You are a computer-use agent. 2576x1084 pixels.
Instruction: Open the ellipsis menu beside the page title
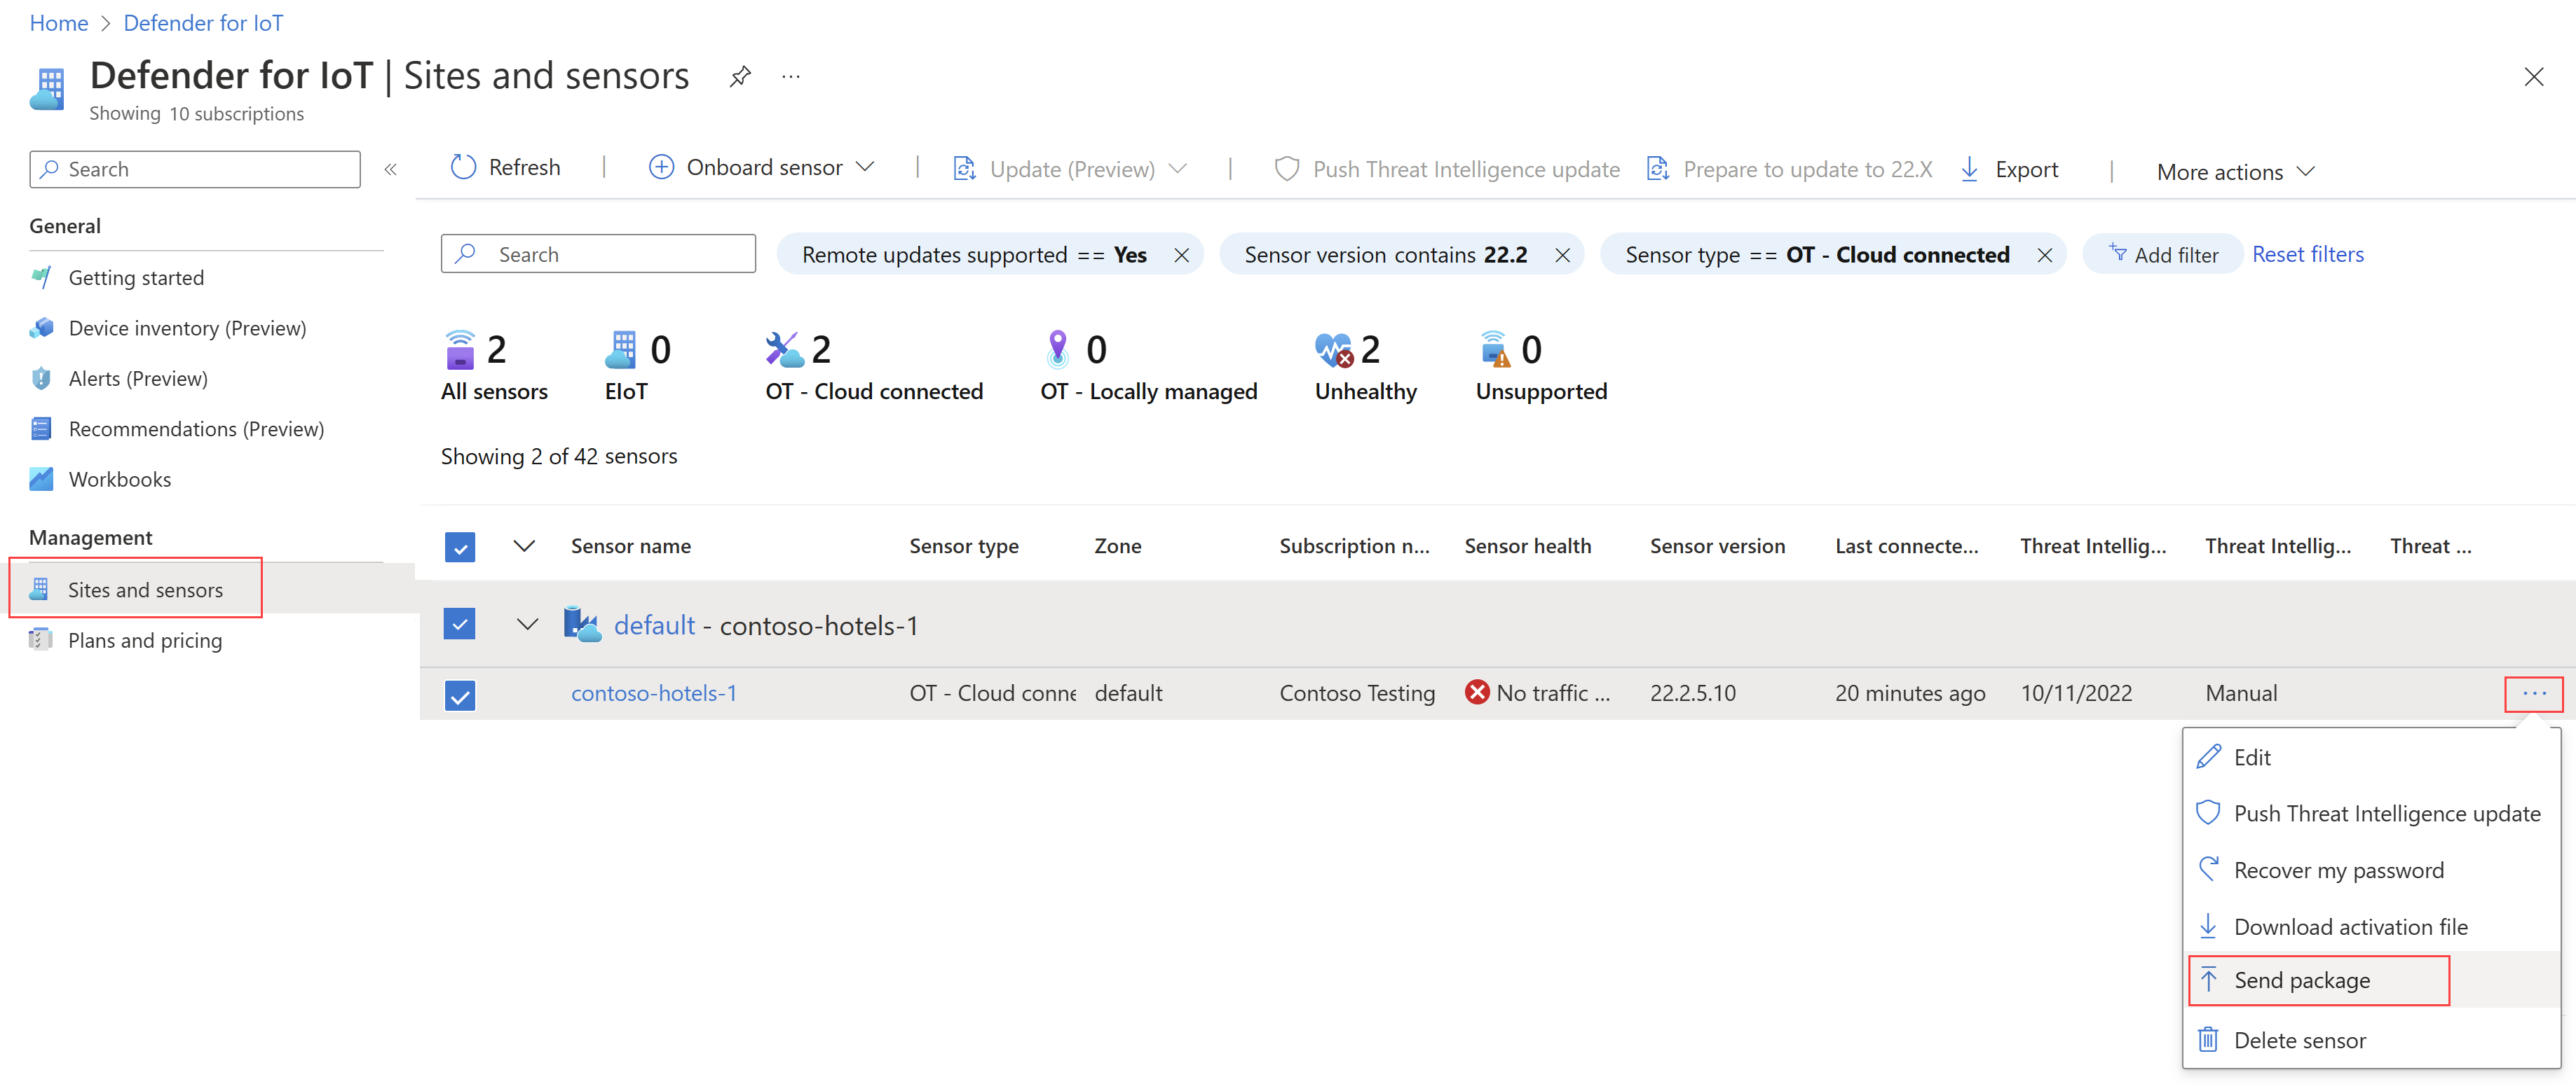[791, 76]
